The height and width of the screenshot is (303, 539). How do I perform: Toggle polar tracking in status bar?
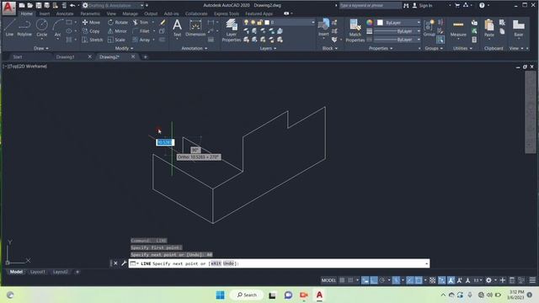[x=382, y=280]
